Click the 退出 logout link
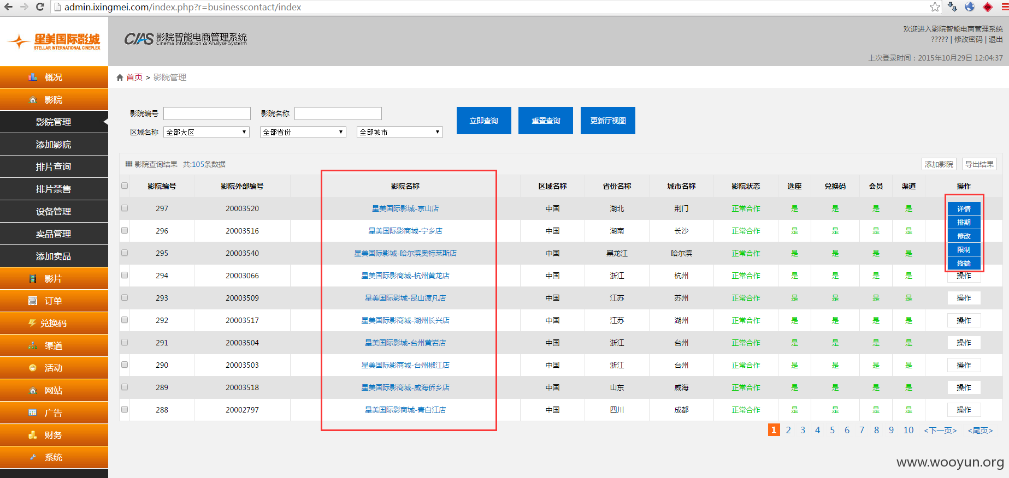Viewport: 1009px width, 478px height. pos(996,39)
